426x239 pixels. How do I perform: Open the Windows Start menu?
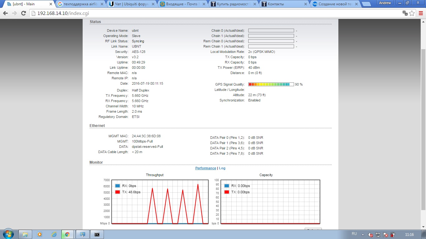(8, 234)
